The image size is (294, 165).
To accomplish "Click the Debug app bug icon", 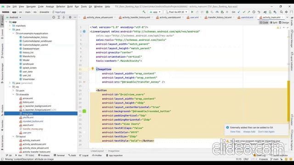I will coord(207,12).
